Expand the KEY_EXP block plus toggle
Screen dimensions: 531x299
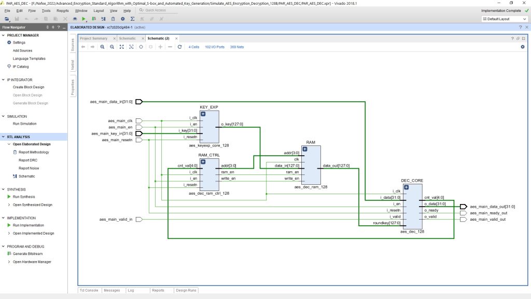[202, 113]
